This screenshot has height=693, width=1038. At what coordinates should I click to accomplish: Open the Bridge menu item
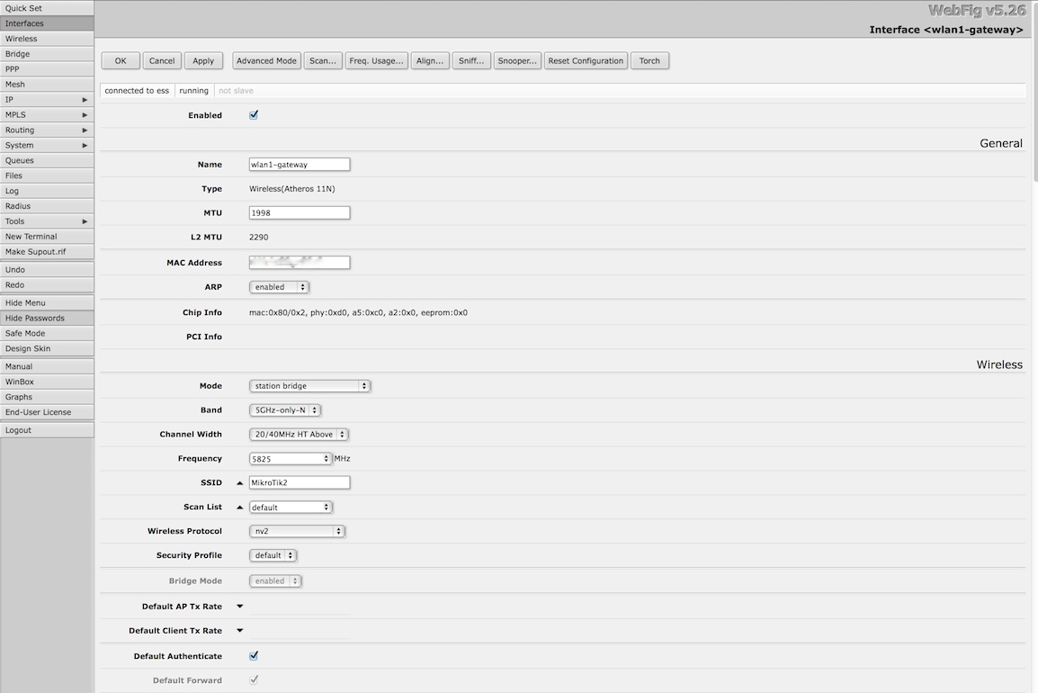(47, 54)
